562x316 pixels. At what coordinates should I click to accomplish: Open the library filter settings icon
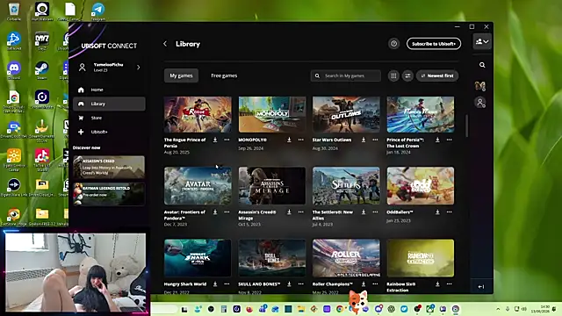[407, 75]
